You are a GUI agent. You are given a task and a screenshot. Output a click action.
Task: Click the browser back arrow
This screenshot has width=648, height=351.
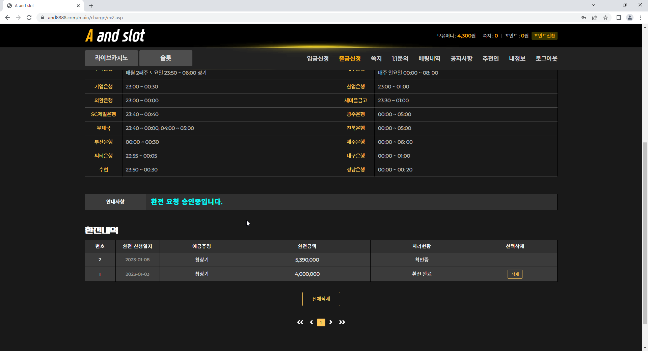pyautogui.click(x=7, y=18)
